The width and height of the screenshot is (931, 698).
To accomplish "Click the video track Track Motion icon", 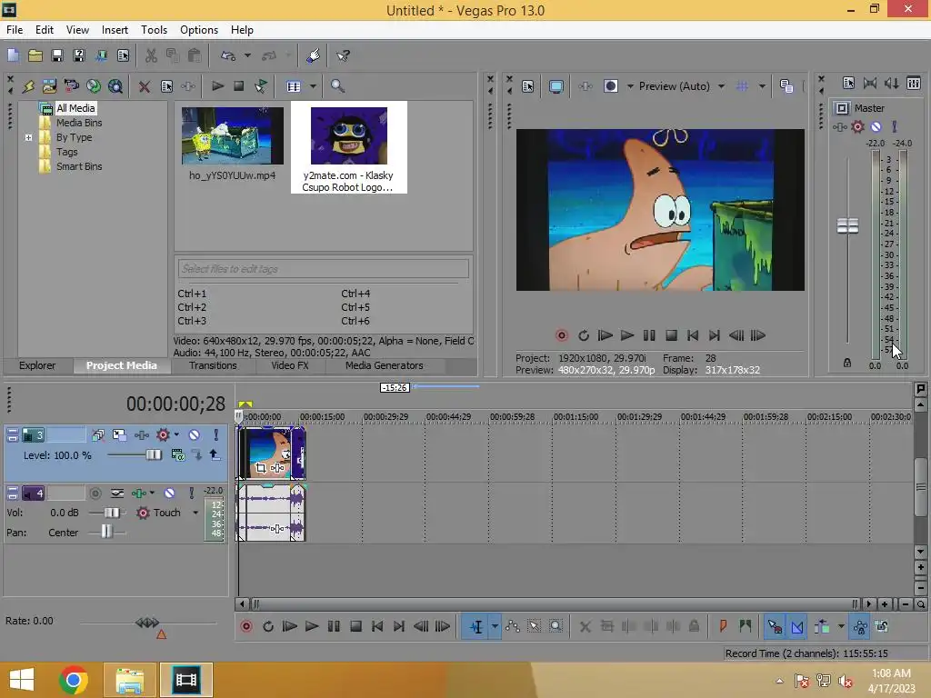I will pos(119,435).
